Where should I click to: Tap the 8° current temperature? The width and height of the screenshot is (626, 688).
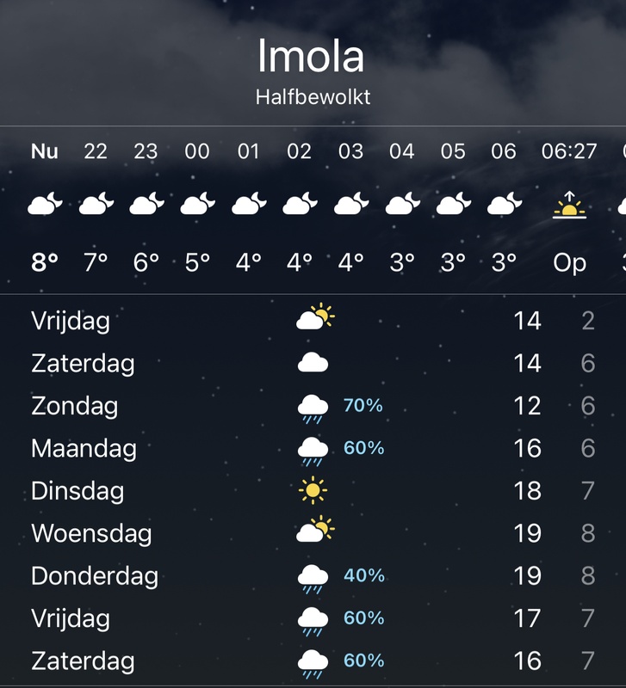coord(45,262)
